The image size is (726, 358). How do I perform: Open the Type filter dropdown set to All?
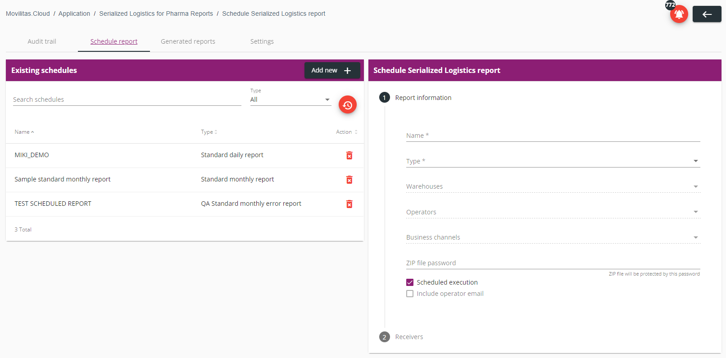(x=290, y=100)
